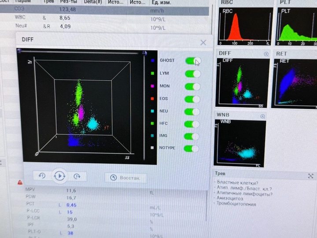This screenshot has height=238, width=317.
Task: Select the PCT value 0,45
Action: [71, 205]
